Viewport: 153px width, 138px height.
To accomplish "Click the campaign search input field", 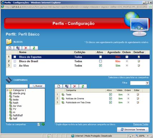I will (x=17, y=86).
